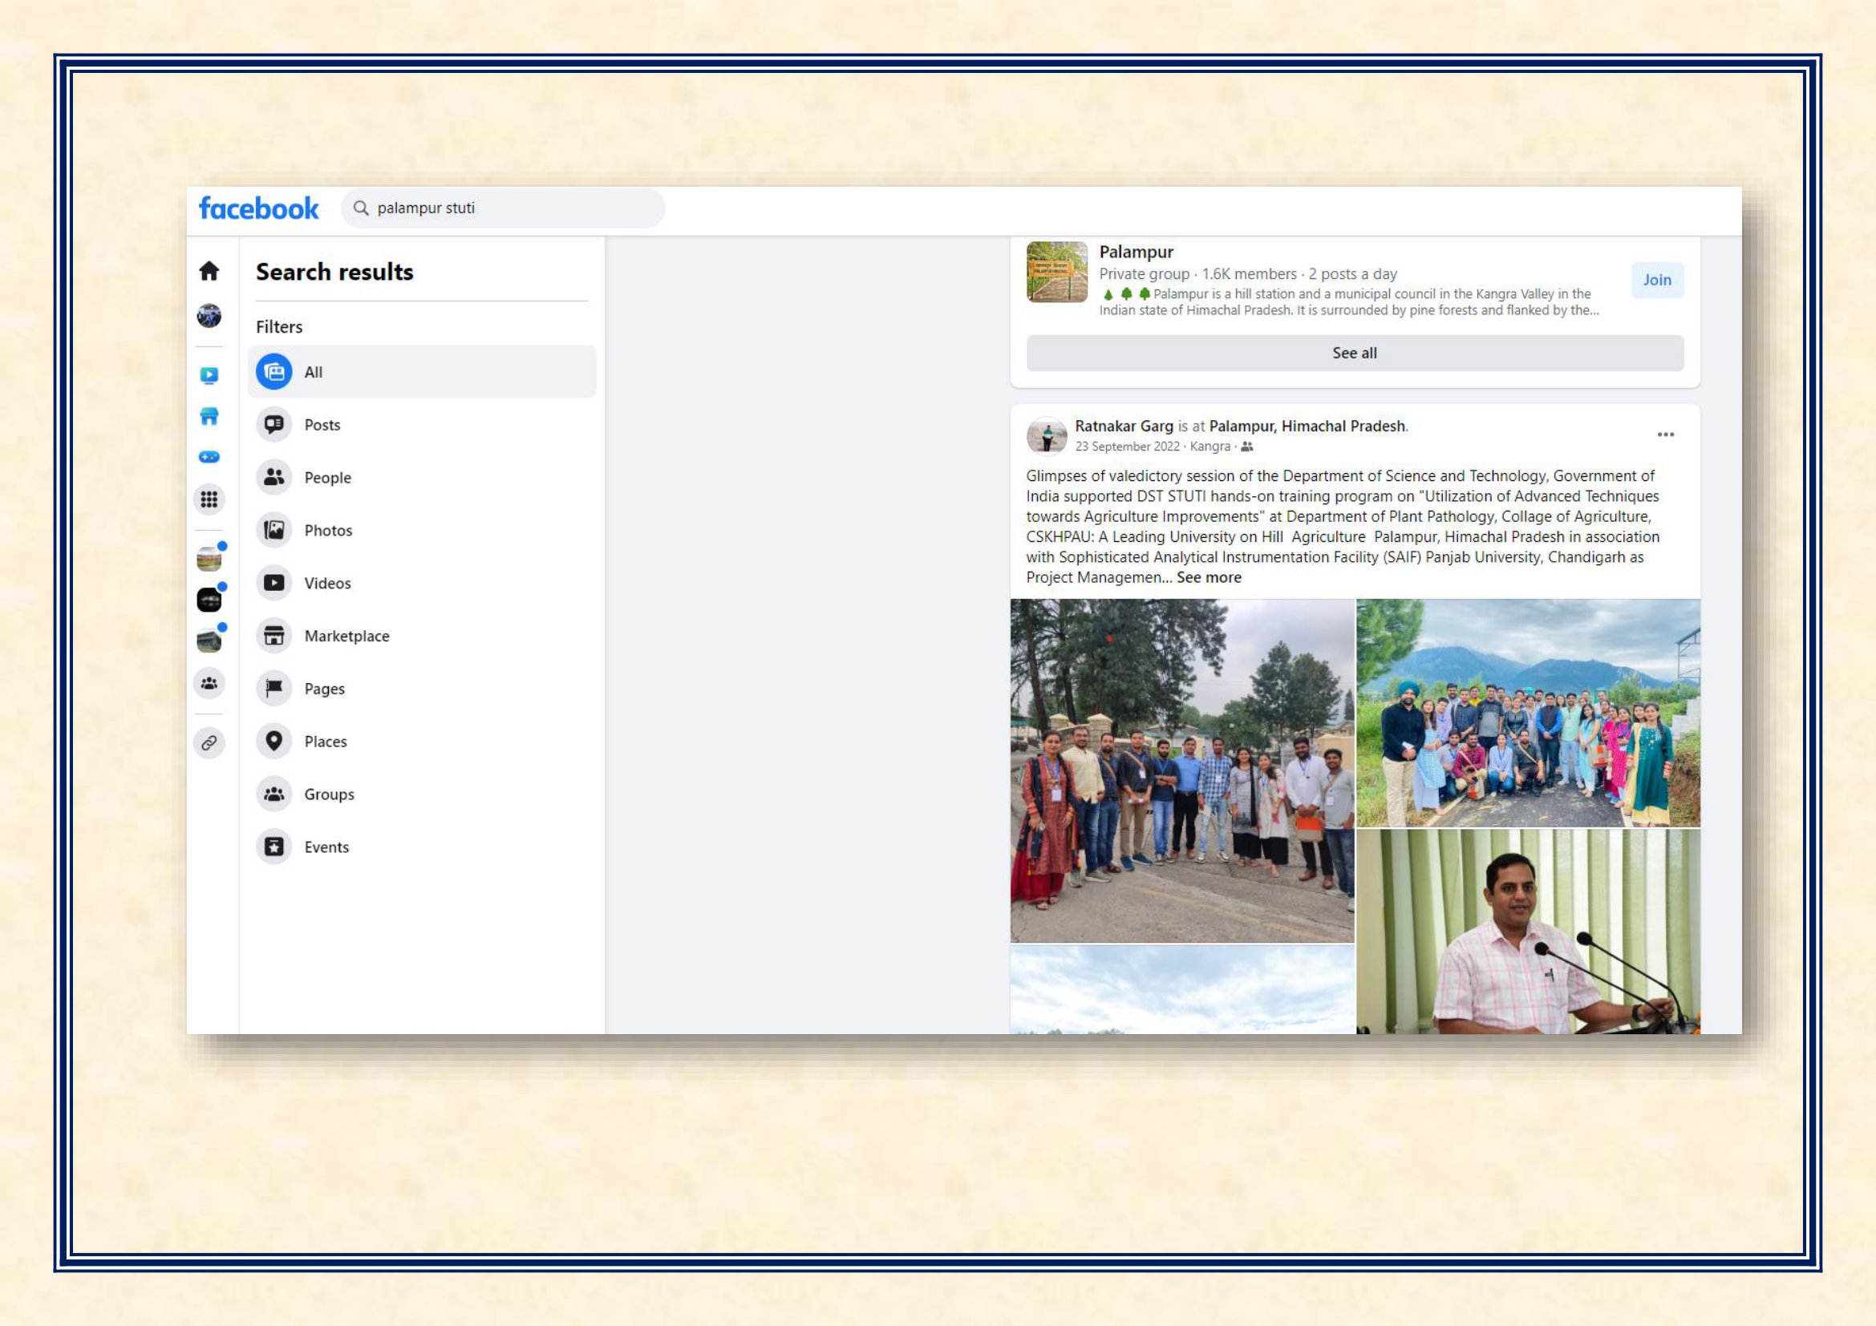Viewport: 1876px width, 1326px height.
Task: Open the building-photo shortcut below the black one
Action: 209,641
